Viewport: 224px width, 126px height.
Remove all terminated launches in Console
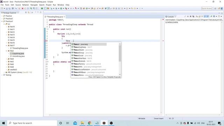(x=193, y=16)
